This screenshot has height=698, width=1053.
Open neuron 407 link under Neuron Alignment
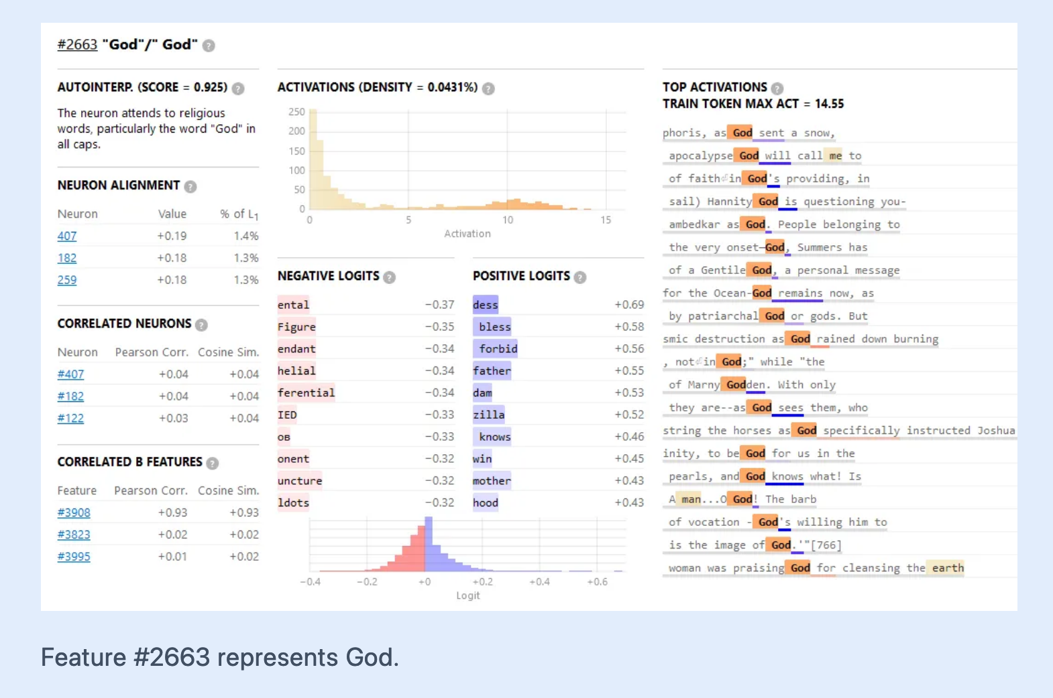coord(67,236)
